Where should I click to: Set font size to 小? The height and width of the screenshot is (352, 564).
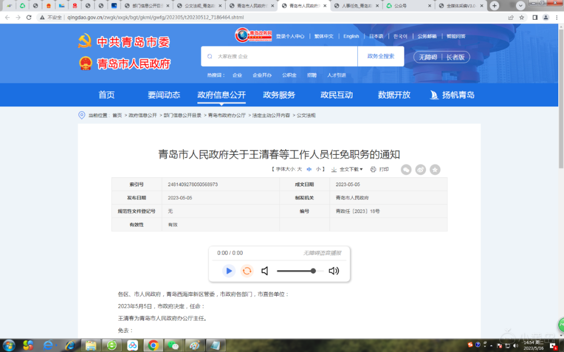pyautogui.click(x=318, y=169)
